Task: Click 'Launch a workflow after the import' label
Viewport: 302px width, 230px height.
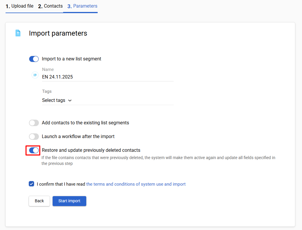Action: [78, 136]
